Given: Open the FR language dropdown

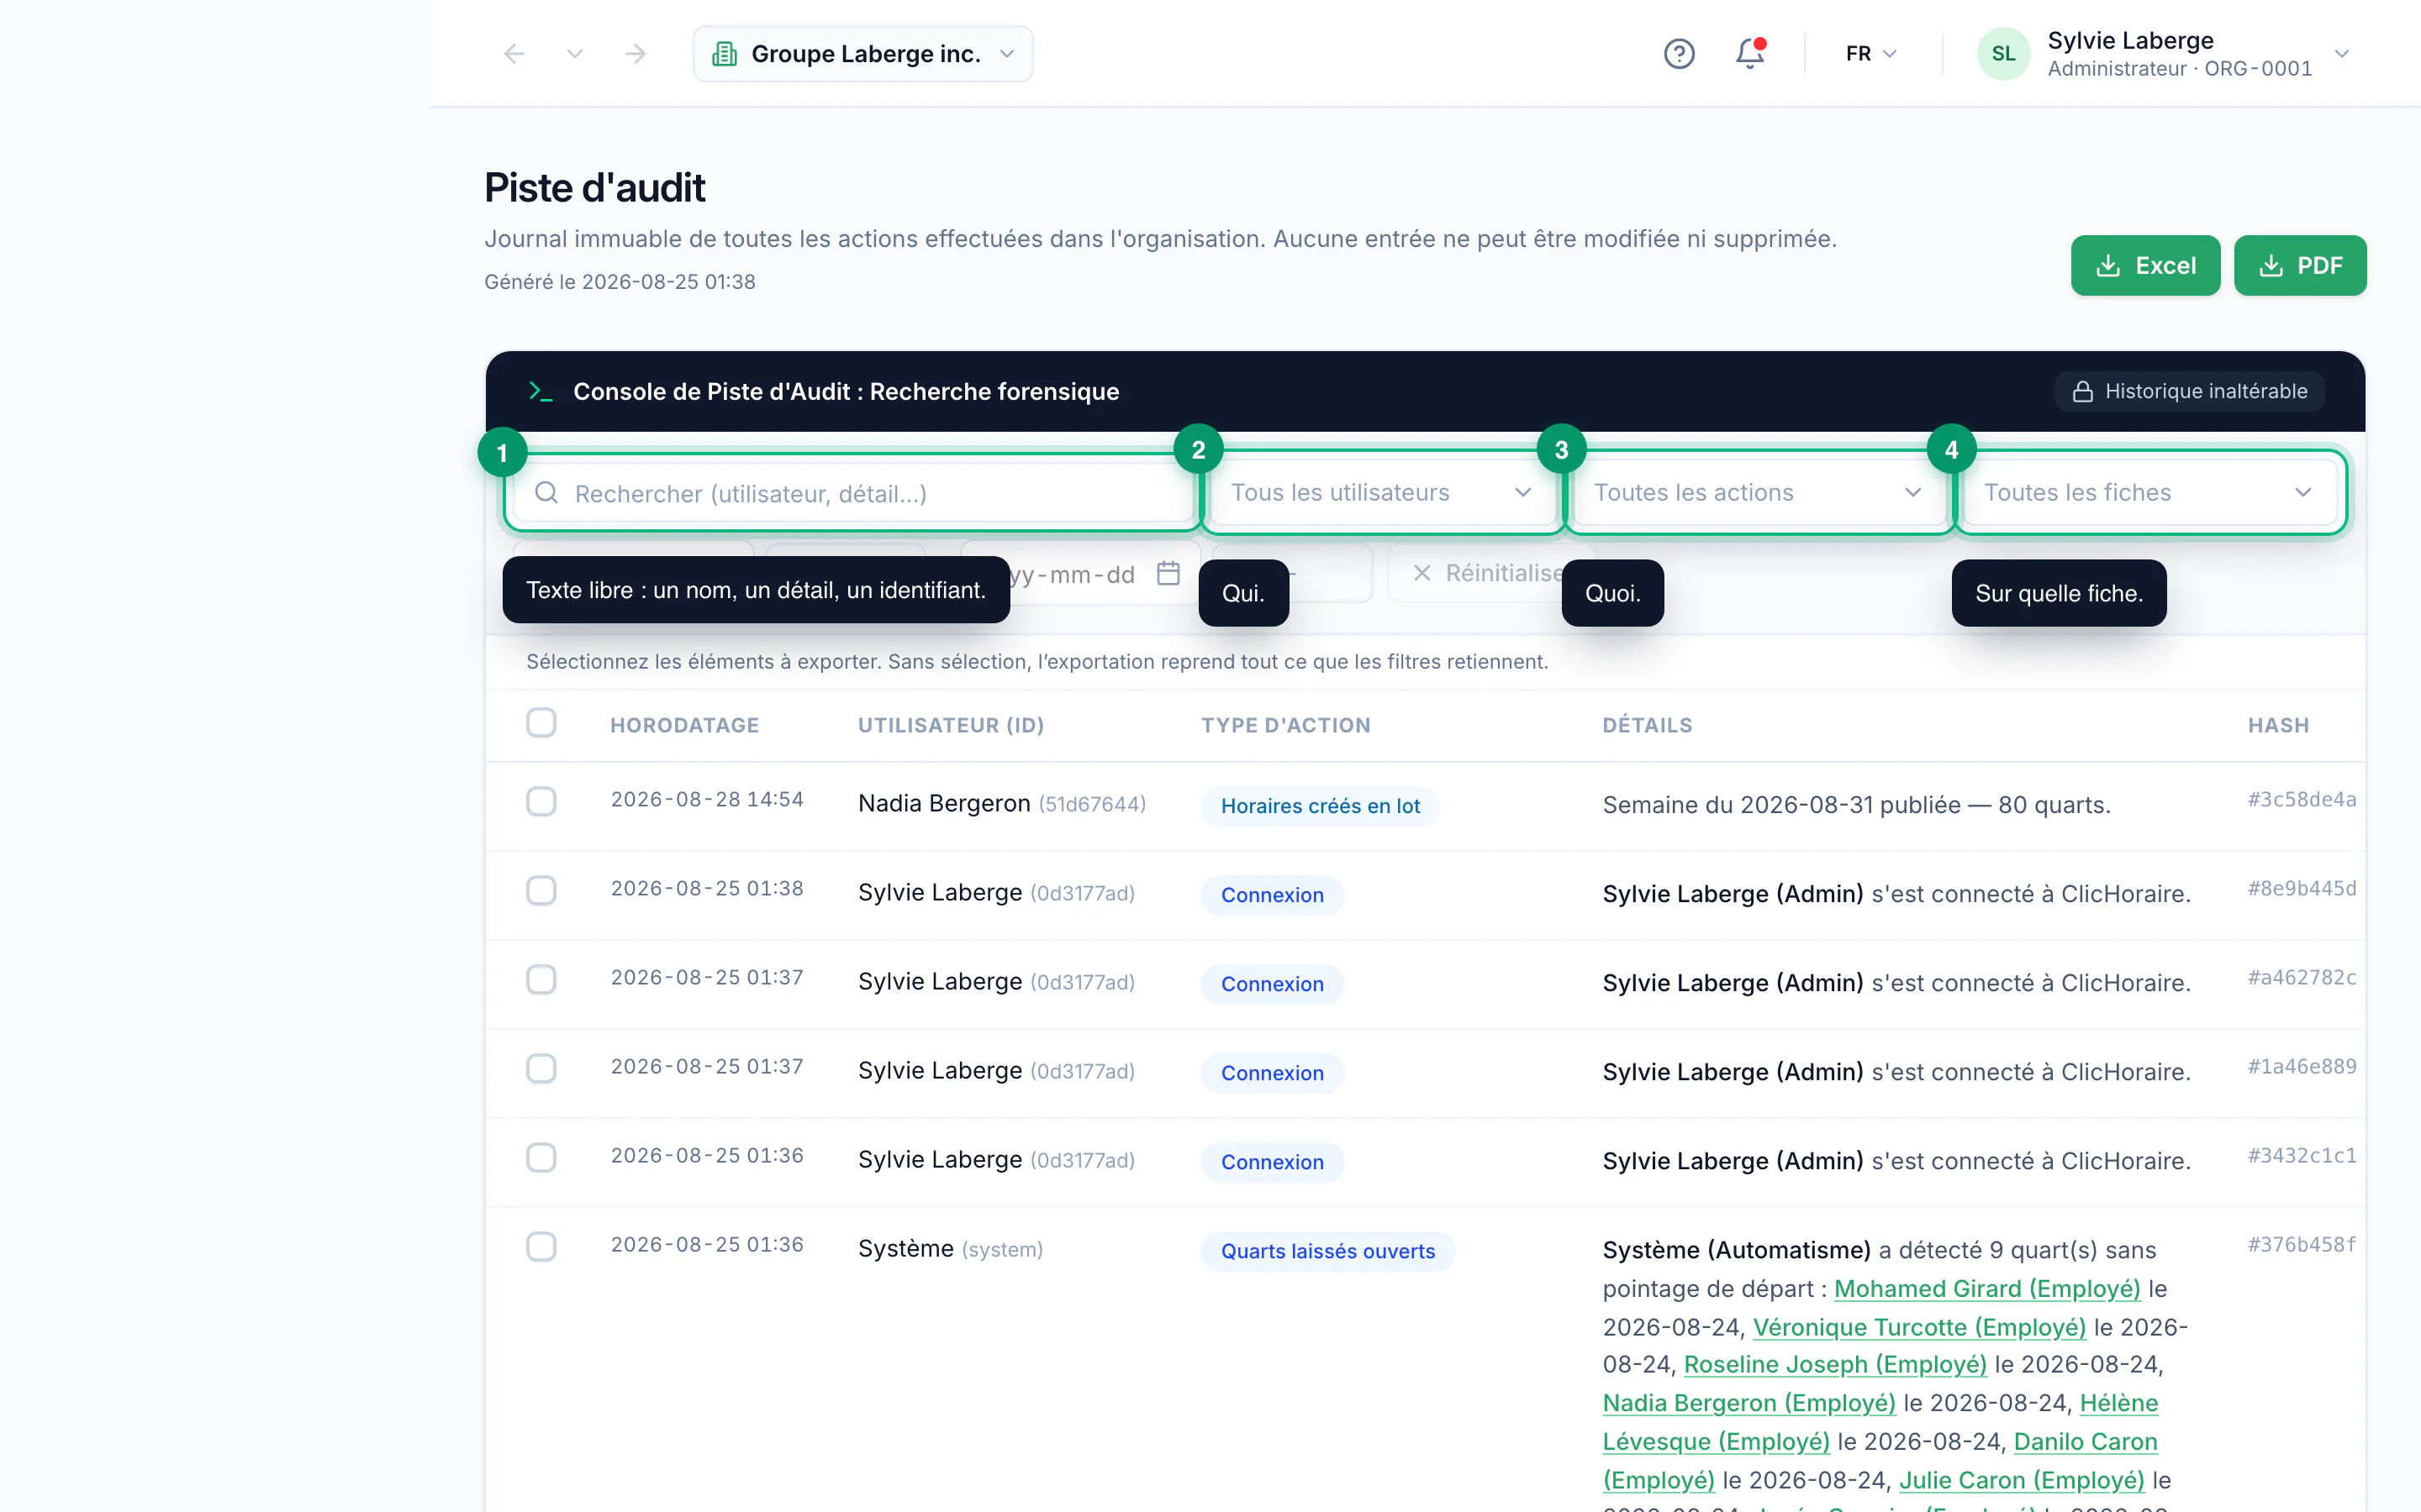Looking at the screenshot, I should point(1870,54).
